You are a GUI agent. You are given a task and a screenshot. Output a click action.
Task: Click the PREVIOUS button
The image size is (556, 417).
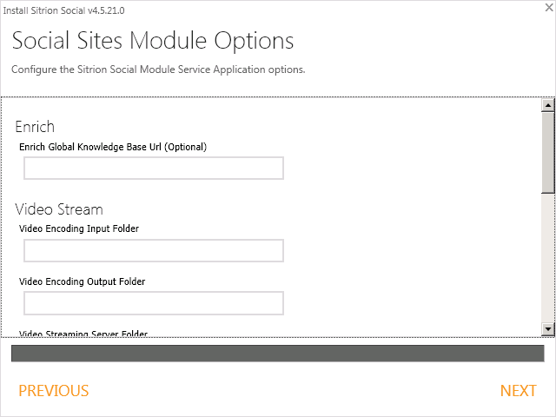54,391
